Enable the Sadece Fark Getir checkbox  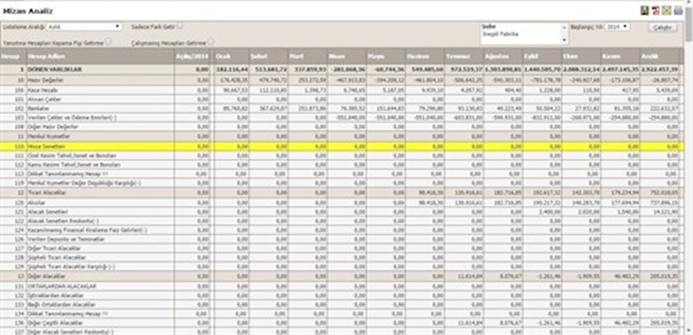click(180, 26)
